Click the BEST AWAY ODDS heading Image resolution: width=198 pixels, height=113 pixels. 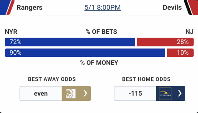click(52, 79)
